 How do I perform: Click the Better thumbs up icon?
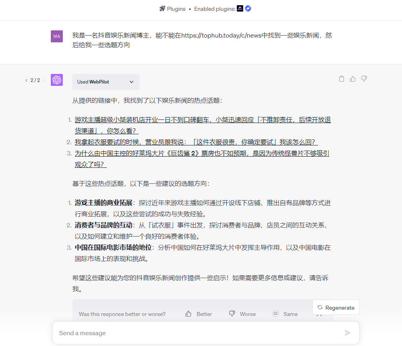pos(188,314)
